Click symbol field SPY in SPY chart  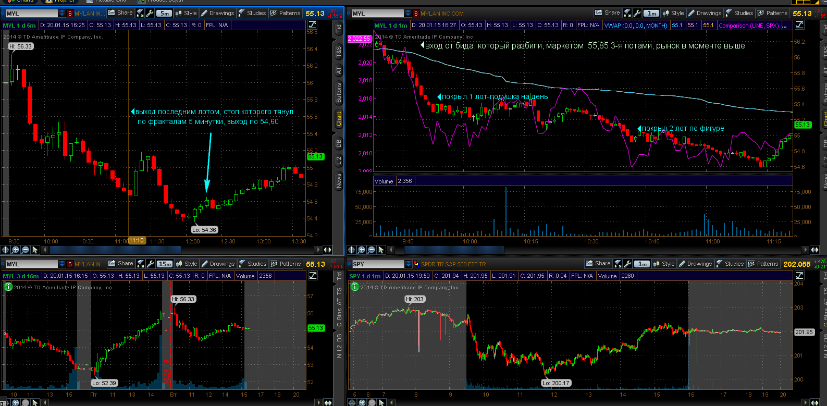click(x=378, y=264)
